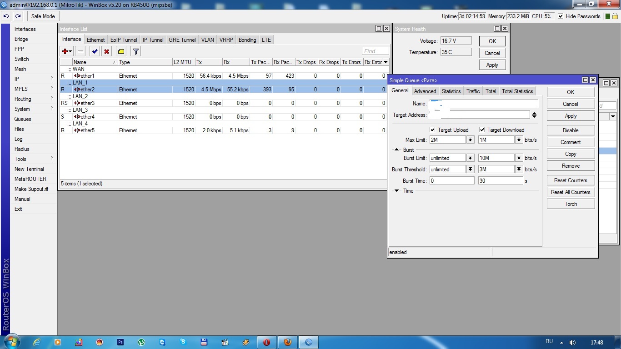Switch to the Statistics tab of Simple Queue
This screenshot has height=349, width=621.
(451, 91)
